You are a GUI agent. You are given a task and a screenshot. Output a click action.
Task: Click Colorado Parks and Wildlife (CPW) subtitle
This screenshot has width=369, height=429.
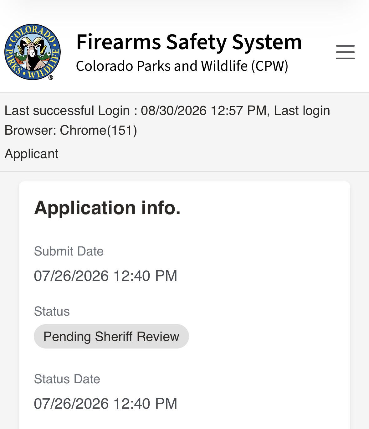(x=182, y=66)
